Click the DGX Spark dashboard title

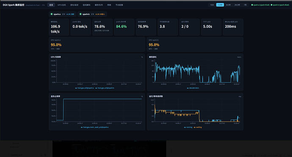(x=14, y=5)
